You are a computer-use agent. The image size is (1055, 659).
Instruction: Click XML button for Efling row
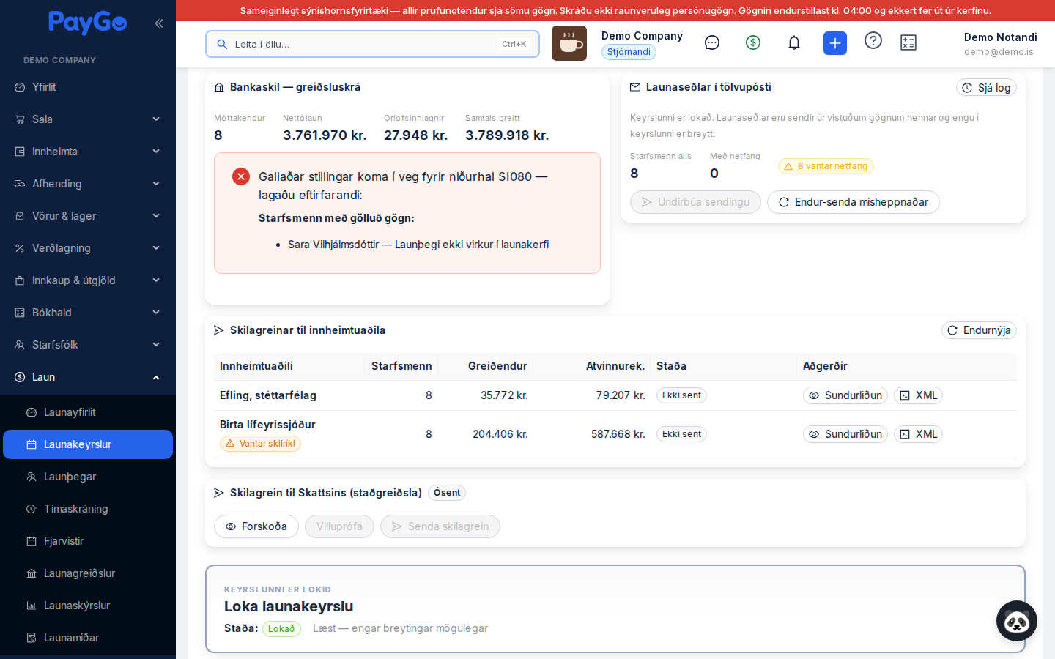tap(918, 395)
